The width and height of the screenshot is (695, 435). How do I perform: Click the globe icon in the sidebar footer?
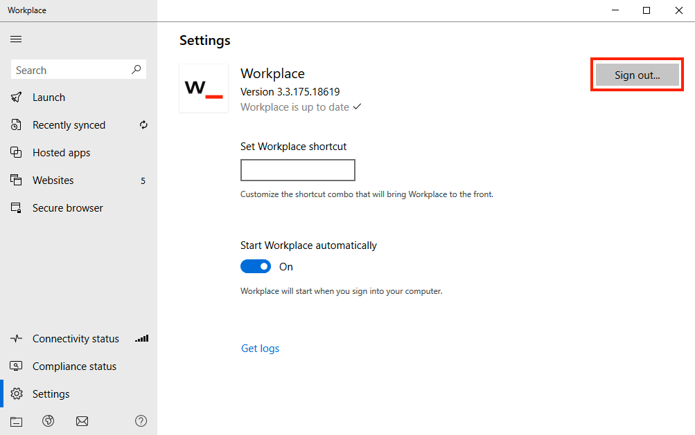[49, 421]
